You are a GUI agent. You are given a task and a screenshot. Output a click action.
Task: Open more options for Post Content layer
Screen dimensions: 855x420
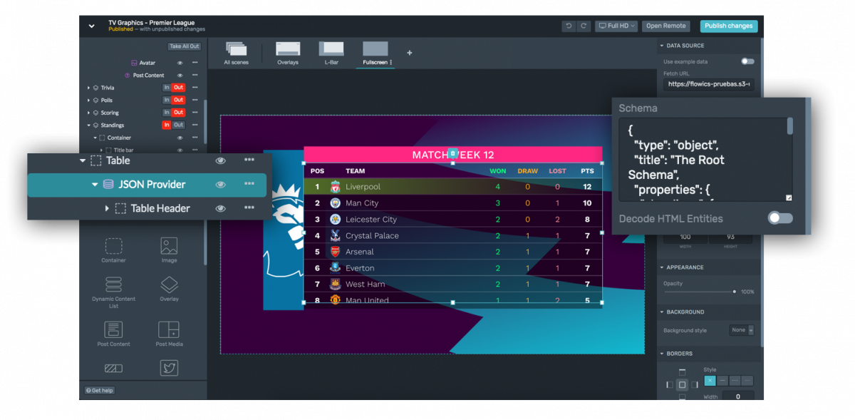point(195,75)
